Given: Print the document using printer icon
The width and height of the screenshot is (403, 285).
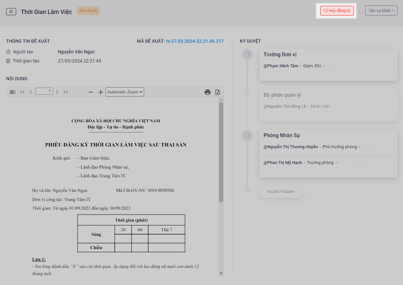Looking at the screenshot, I should pyautogui.click(x=208, y=92).
